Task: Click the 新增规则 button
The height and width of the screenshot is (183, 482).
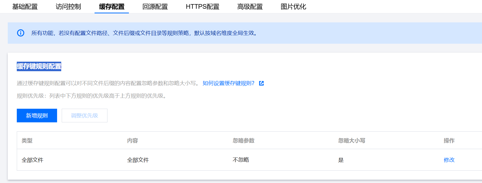Action: [x=37, y=116]
